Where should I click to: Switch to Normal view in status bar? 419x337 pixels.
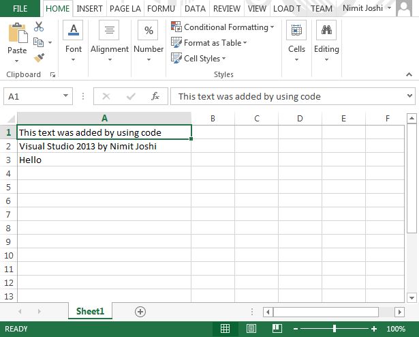coord(225,328)
